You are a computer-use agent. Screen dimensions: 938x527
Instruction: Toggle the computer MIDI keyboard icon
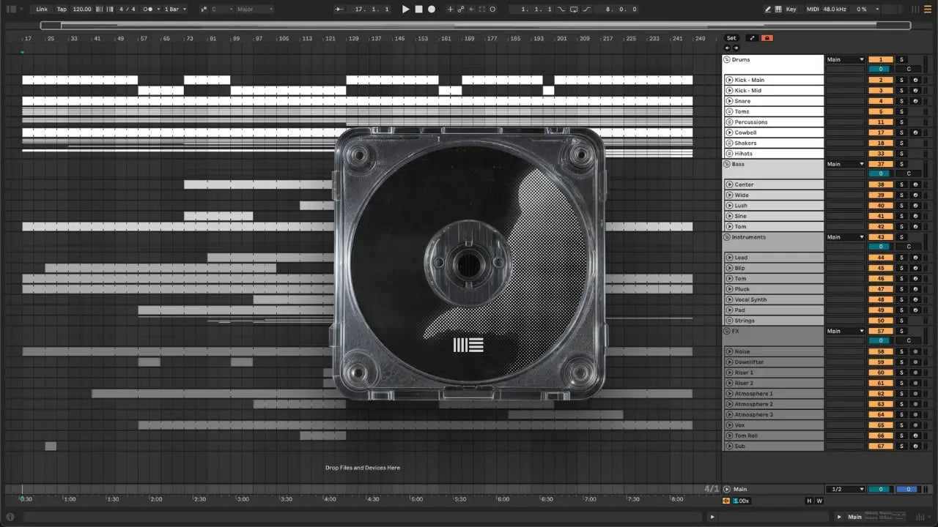[x=778, y=10]
